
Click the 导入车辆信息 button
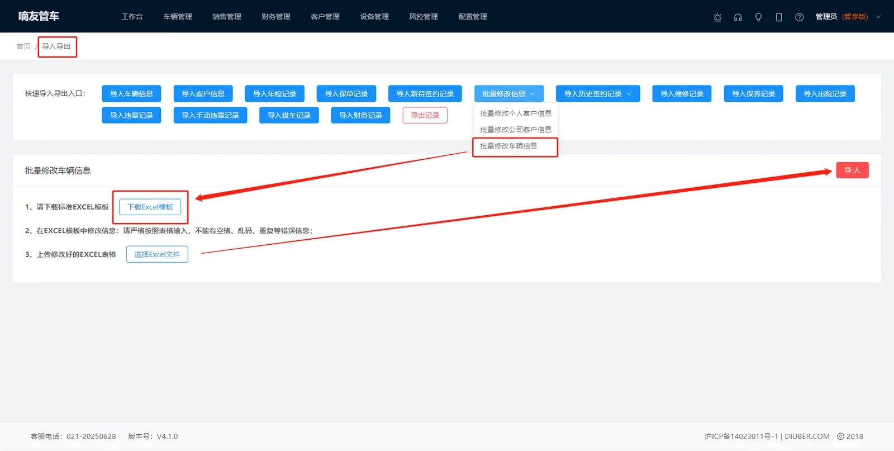131,94
